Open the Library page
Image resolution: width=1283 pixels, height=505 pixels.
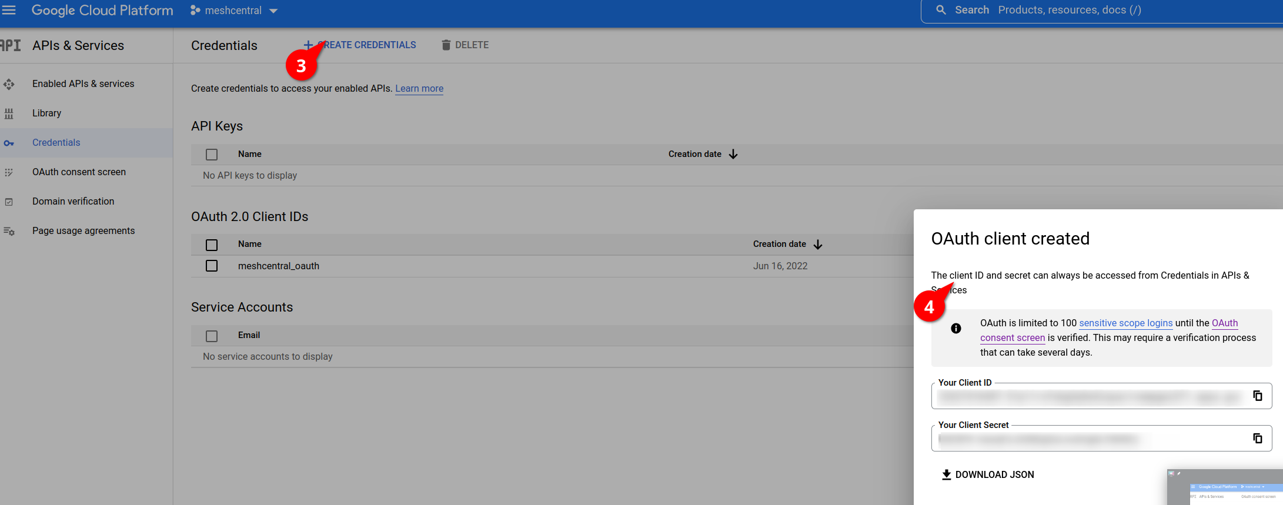click(x=46, y=113)
